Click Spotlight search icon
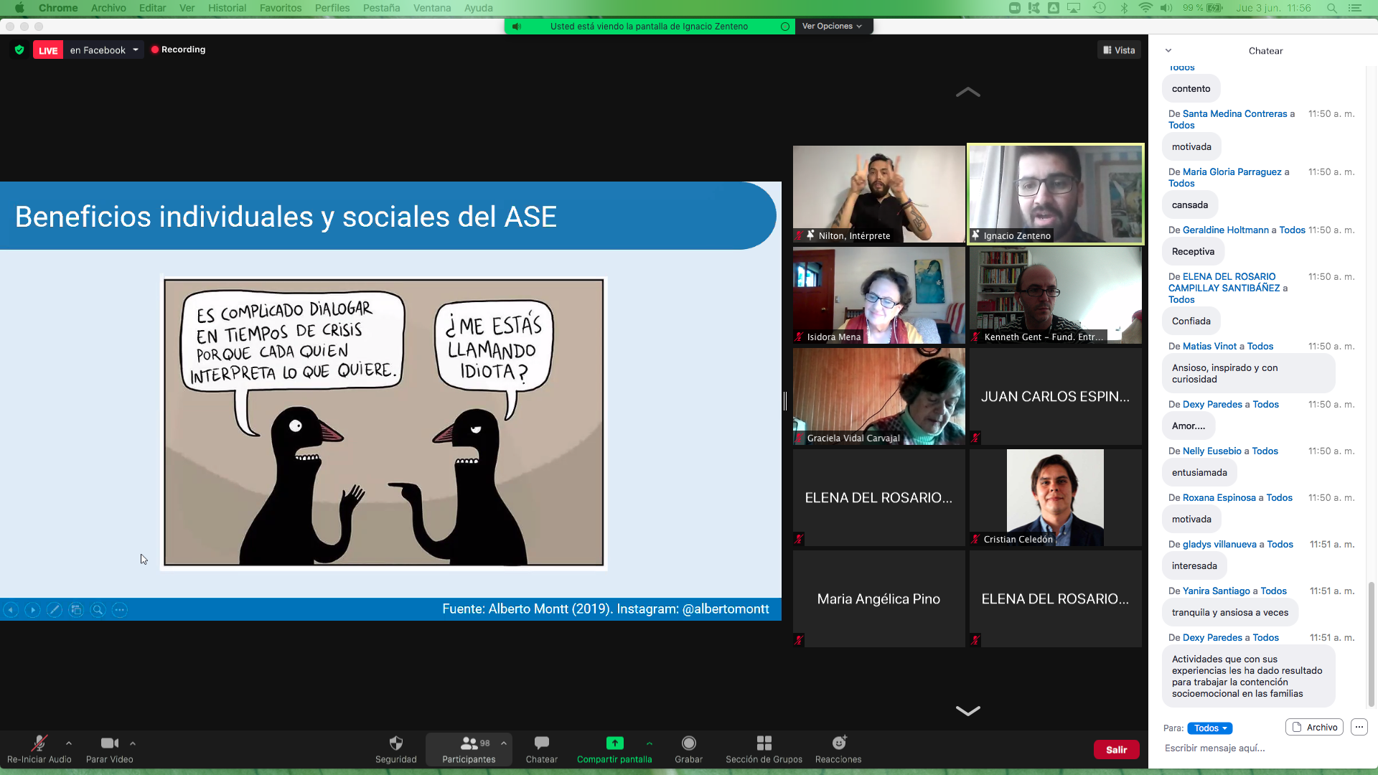This screenshot has width=1378, height=775. [x=1332, y=8]
